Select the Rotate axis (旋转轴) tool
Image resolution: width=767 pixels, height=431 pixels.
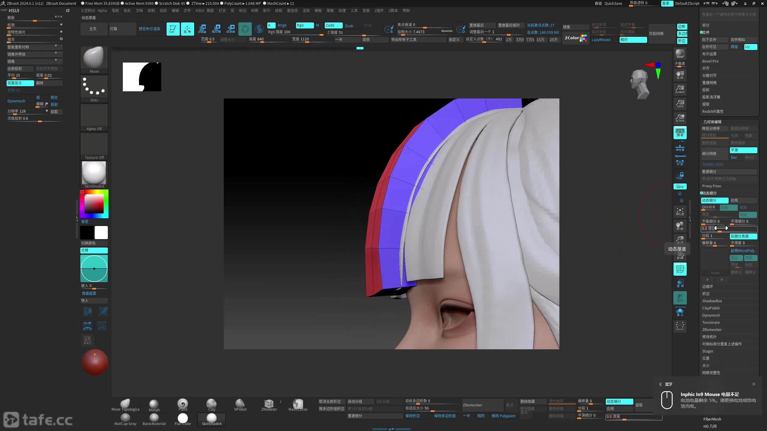click(x=231, y=29)
